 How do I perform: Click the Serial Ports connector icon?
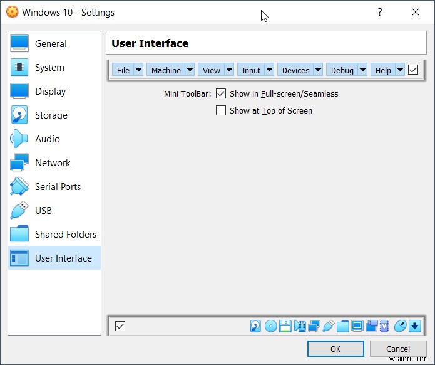(19, 186)
